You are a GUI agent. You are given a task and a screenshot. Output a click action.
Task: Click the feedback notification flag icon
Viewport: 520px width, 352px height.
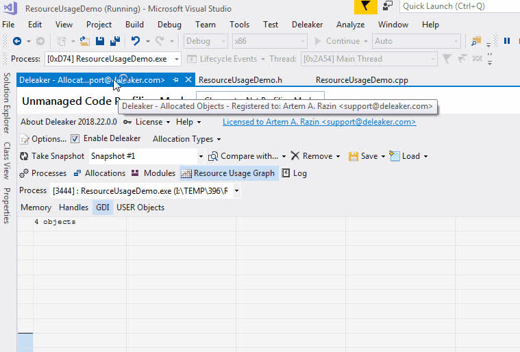pyautogui.click(x=365, y=7)
